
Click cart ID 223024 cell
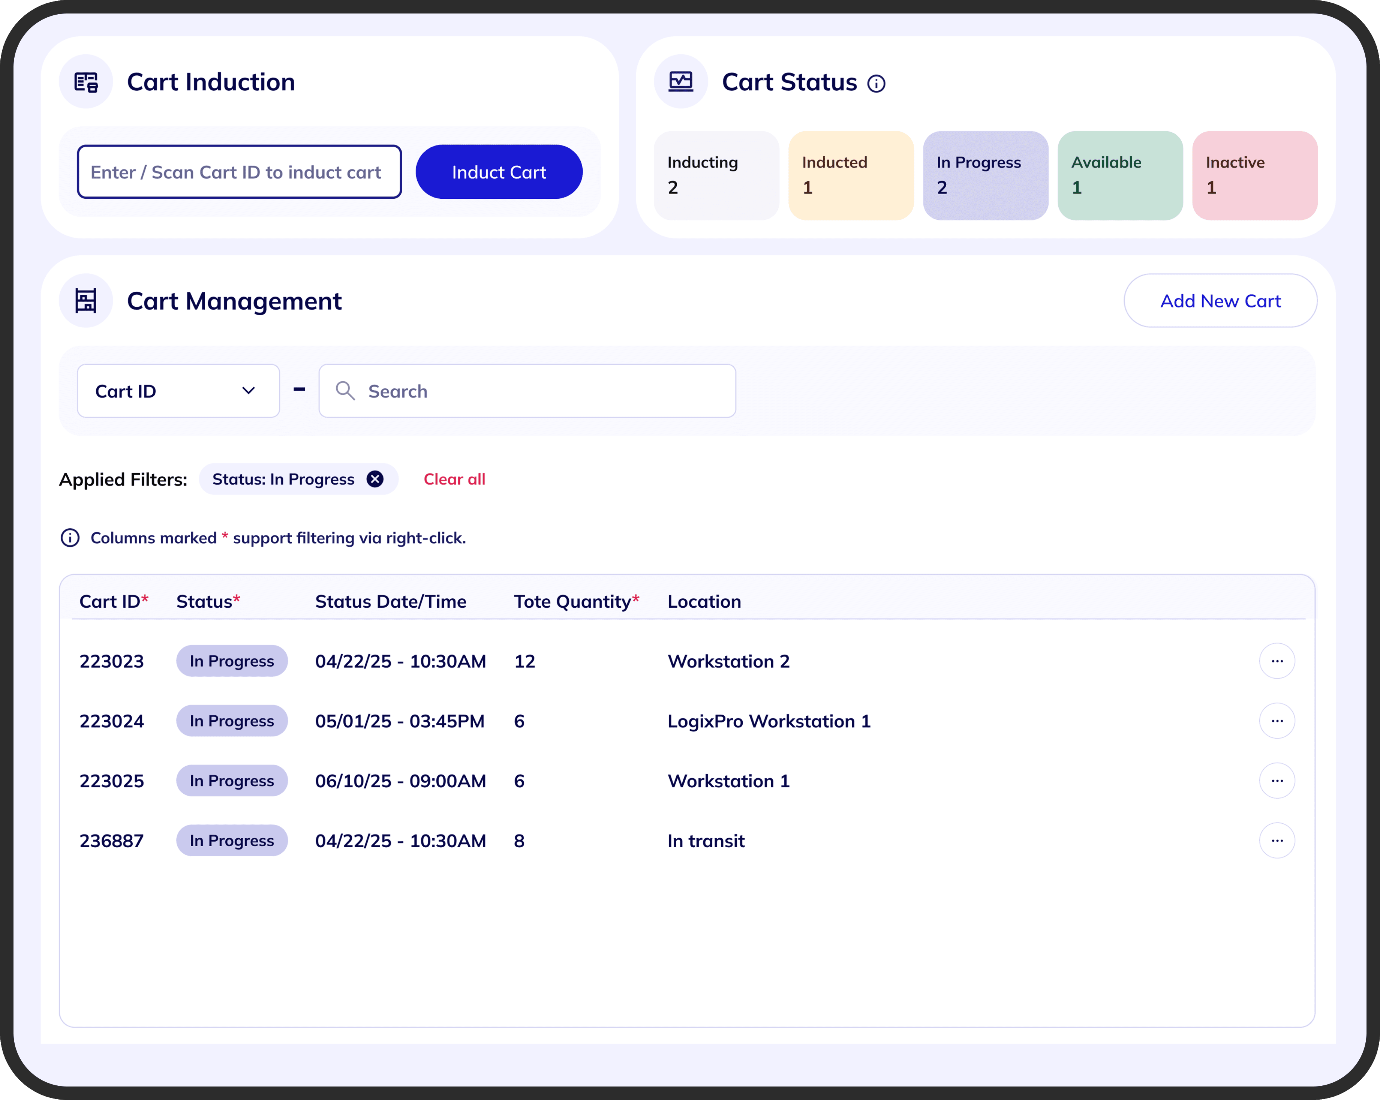pyautogui.click(x=111, y=721)
